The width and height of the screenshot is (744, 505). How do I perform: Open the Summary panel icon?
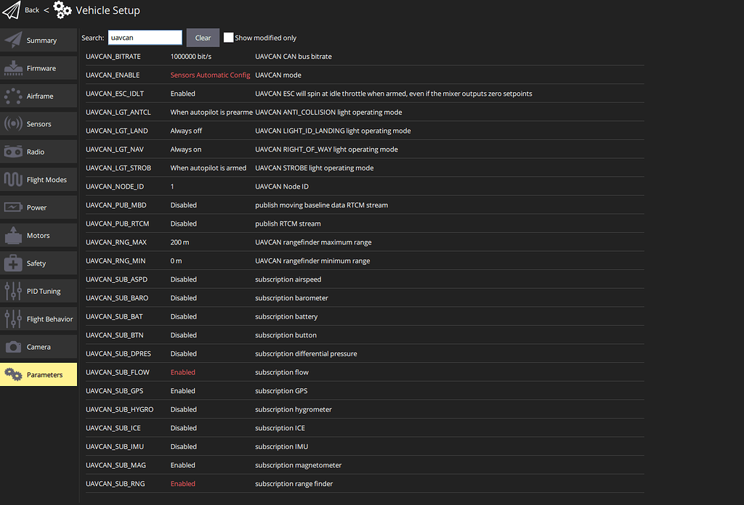coord(16,40)
